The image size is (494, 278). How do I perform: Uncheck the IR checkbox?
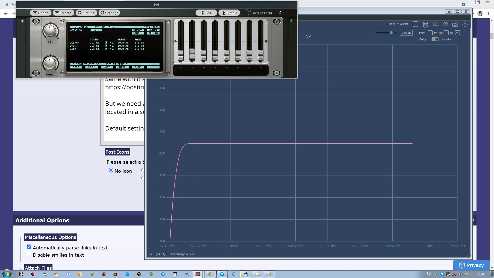457,33
